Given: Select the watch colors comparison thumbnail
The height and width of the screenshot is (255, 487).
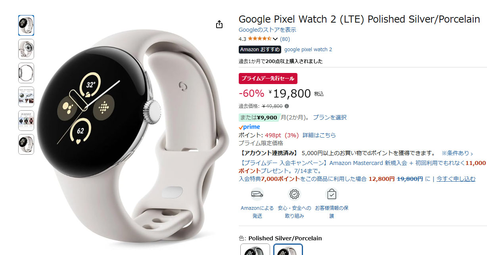Looking at the screenshot, I should 26,121.
